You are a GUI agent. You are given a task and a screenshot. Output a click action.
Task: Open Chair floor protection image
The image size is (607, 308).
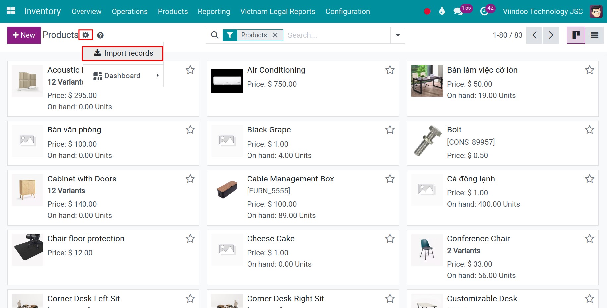(x=28, y=250)
